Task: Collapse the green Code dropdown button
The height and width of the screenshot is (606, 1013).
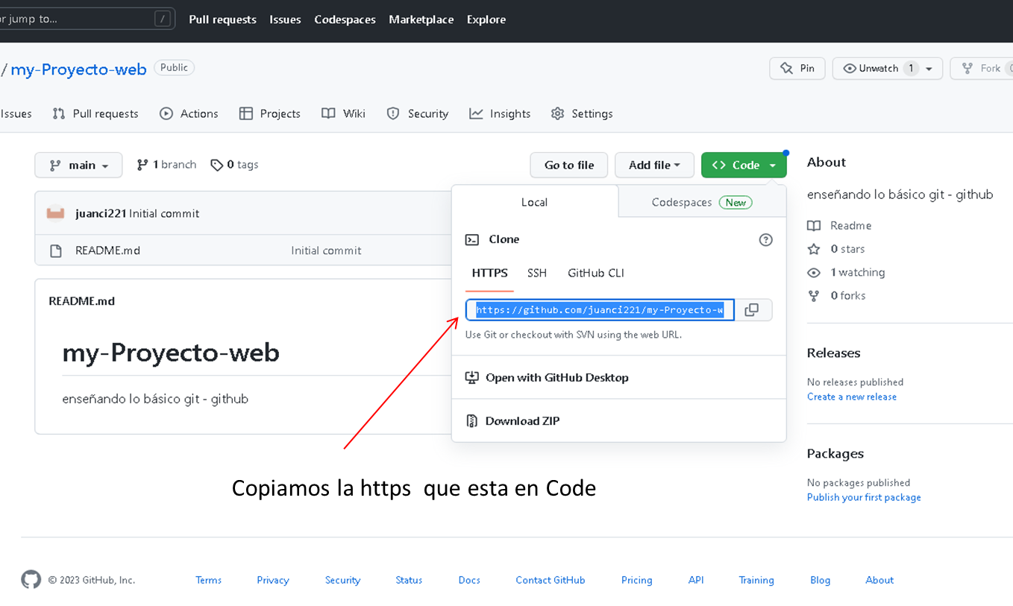Action: [x=744, y=165]
